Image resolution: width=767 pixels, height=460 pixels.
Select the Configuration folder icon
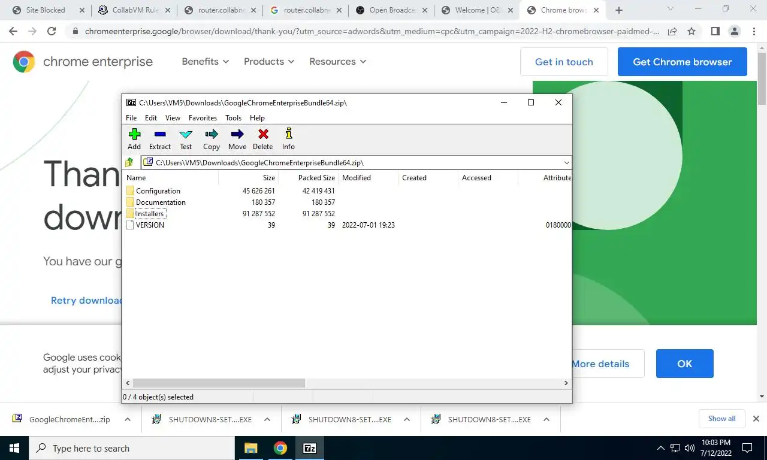[130, 191]
